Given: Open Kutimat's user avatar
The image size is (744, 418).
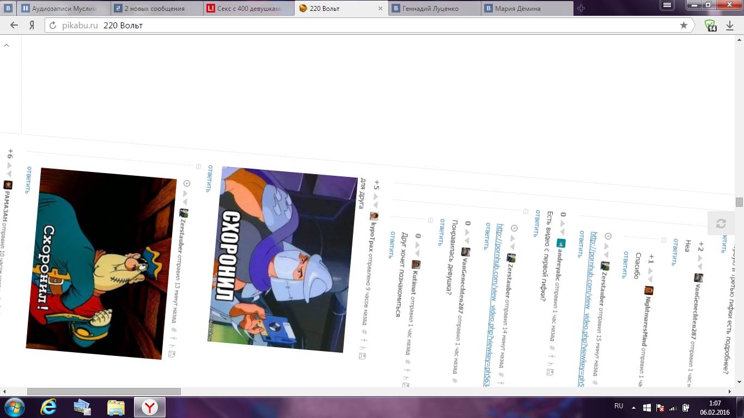Looking at the screenshot, I should point(416,264).
